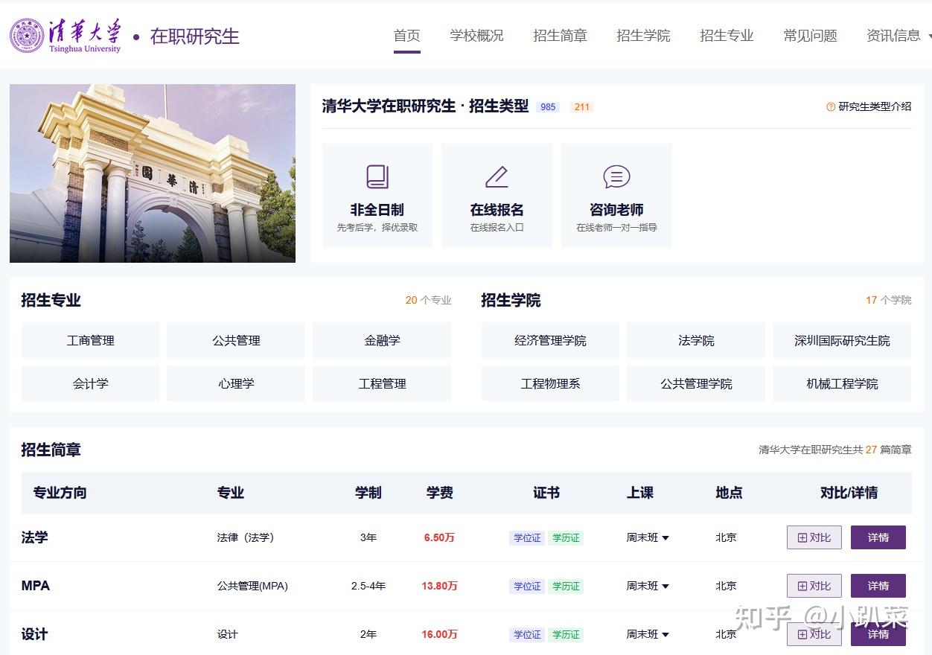This screenshot has width=932, height=655.
Task: Select 公共管理 major
Action: click(236, 340)
